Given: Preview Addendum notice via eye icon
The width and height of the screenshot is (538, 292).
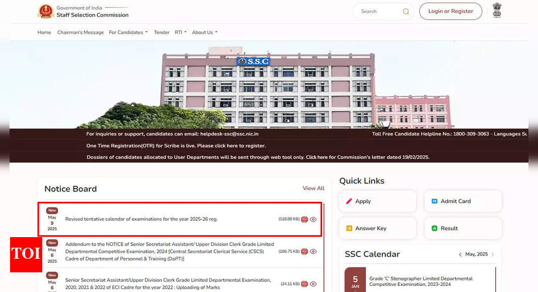Looking at the screenshot, I should [x=313, y=252].
